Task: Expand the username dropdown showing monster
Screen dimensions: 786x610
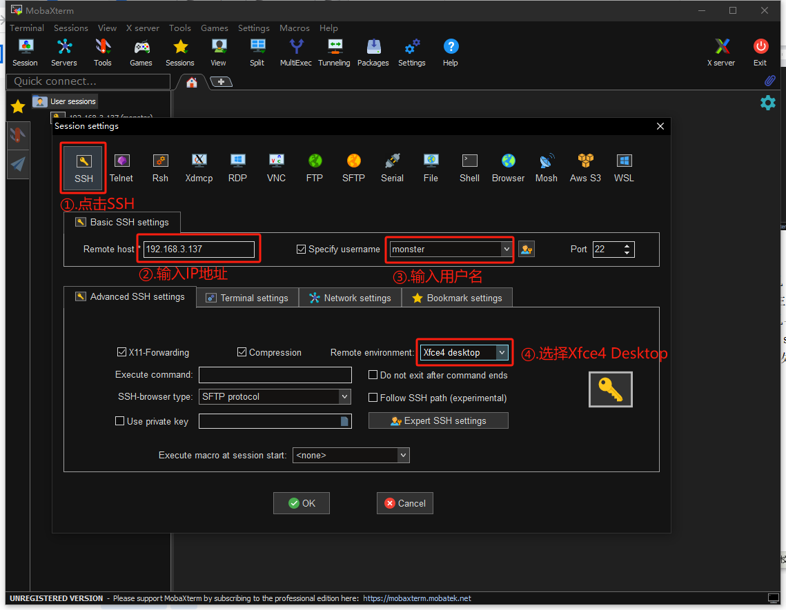Action: (507, 249)
